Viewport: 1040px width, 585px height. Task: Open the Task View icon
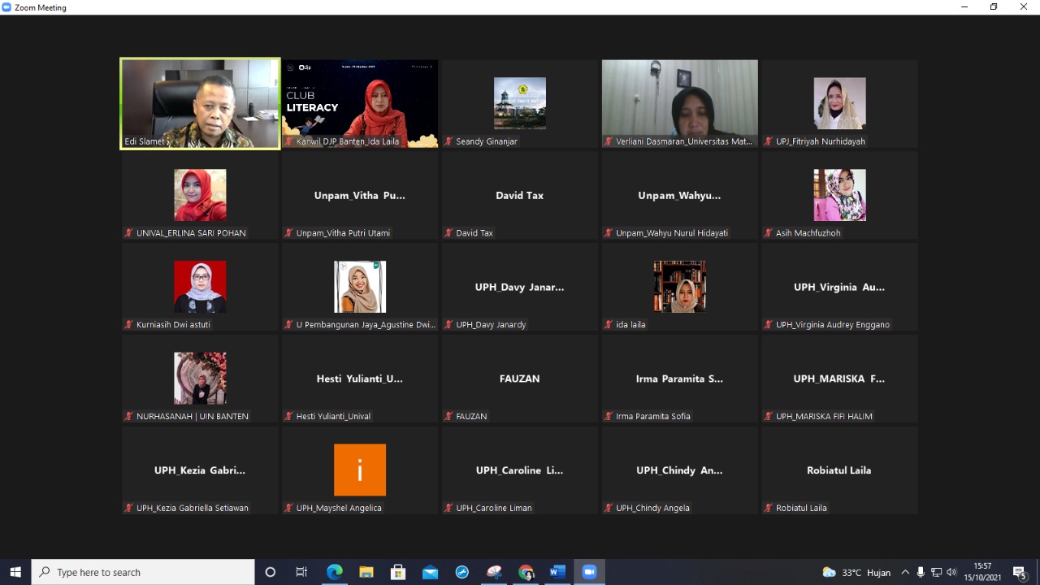301,572
